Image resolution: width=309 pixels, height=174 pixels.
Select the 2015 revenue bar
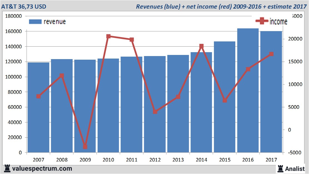point(224,97)
